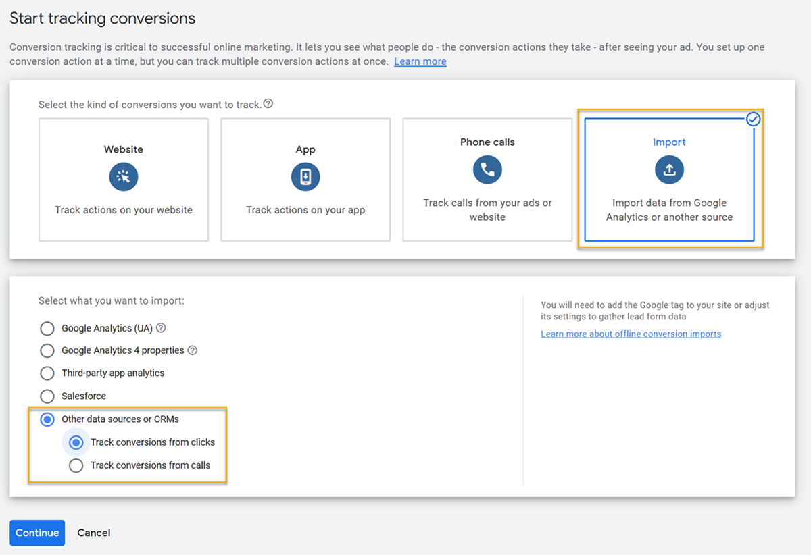This screenshot has width=811, height=555.
Task: Select the Google Analytics (UA) radio button
Action: pyautogui.click(x=47, y=329)
